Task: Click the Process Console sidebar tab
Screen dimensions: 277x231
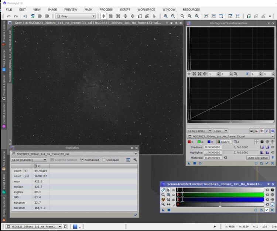Action: (x=4, y=33)
